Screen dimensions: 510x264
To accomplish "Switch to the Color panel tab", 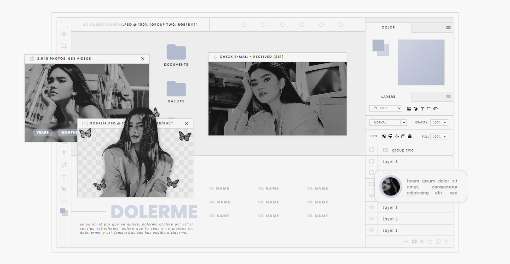I will [388, 28].
